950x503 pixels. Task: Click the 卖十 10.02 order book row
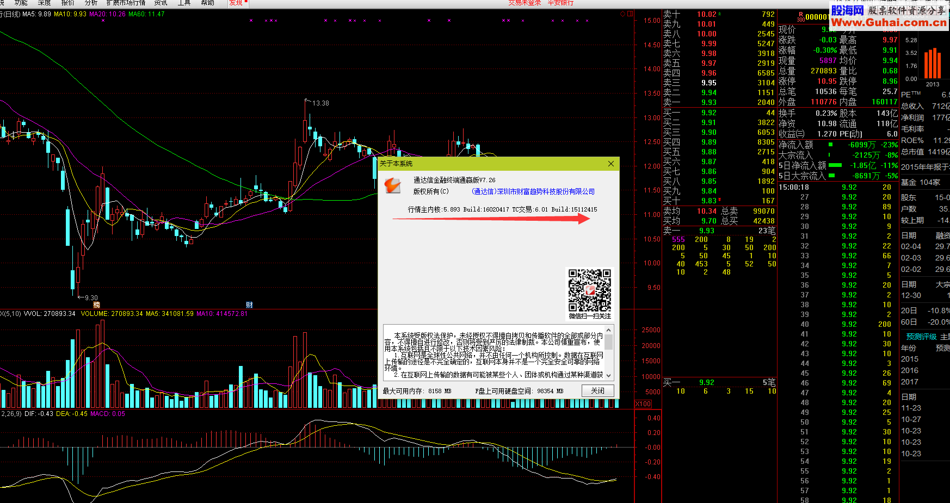click(719, 15)
